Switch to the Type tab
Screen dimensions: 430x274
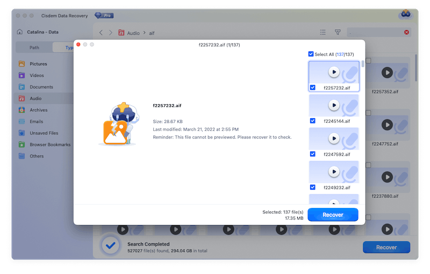point(63,47)
